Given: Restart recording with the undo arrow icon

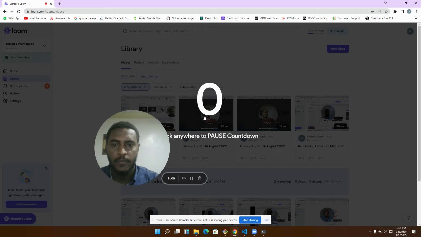Looking at the screenshot, I should [x=184, y=178].
